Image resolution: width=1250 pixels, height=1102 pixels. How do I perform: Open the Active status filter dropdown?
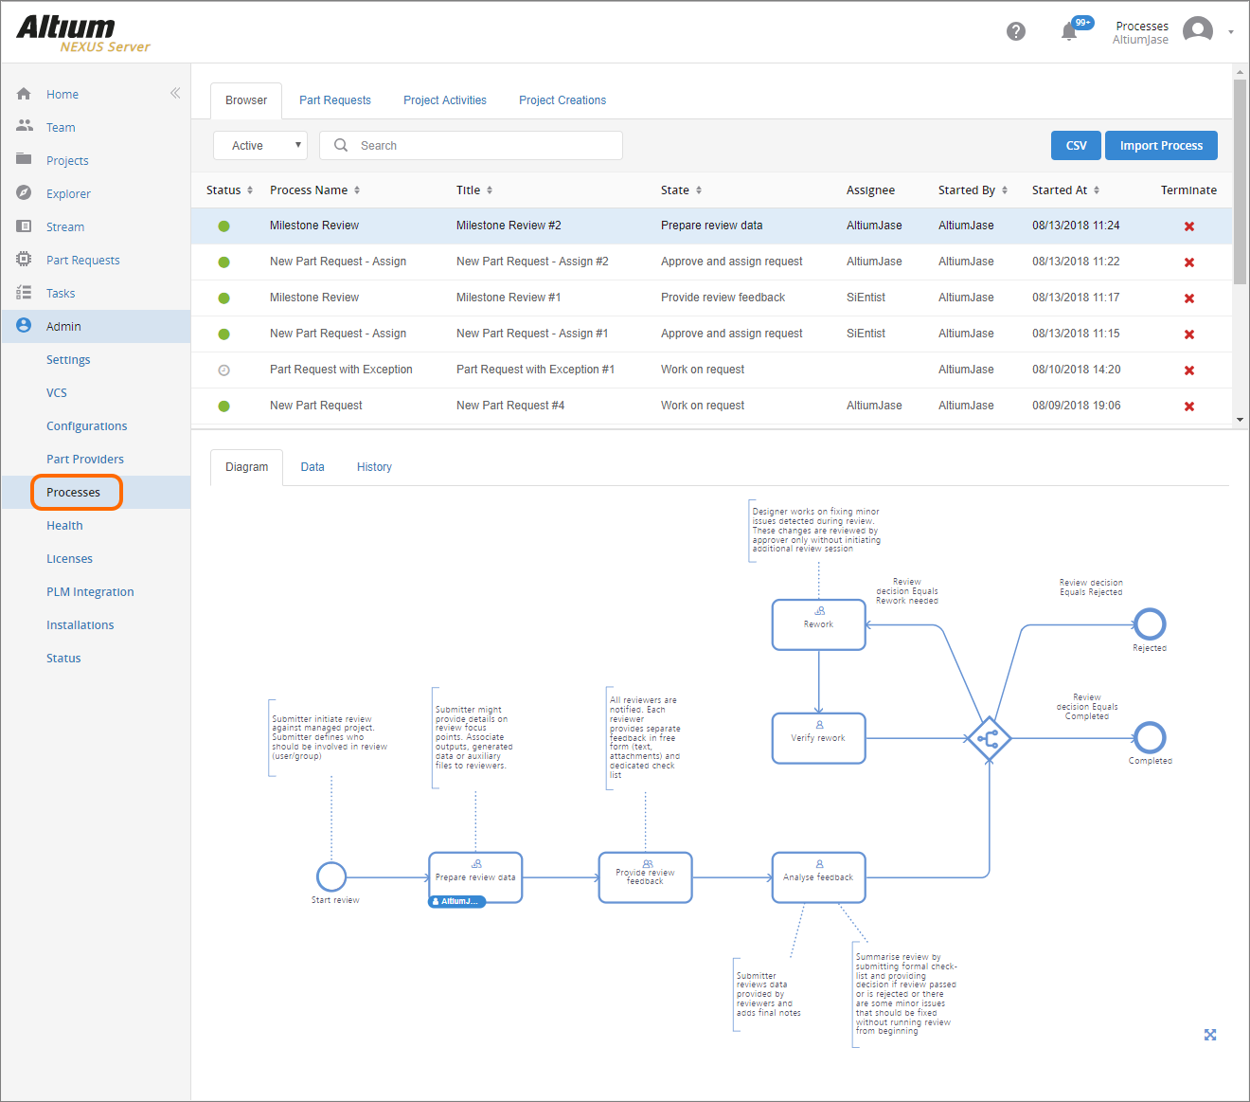pyautogui.click(x=260, y=146)
